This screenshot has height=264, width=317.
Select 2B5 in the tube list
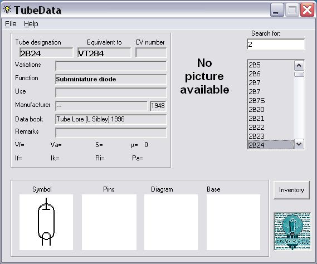[271, 65]
